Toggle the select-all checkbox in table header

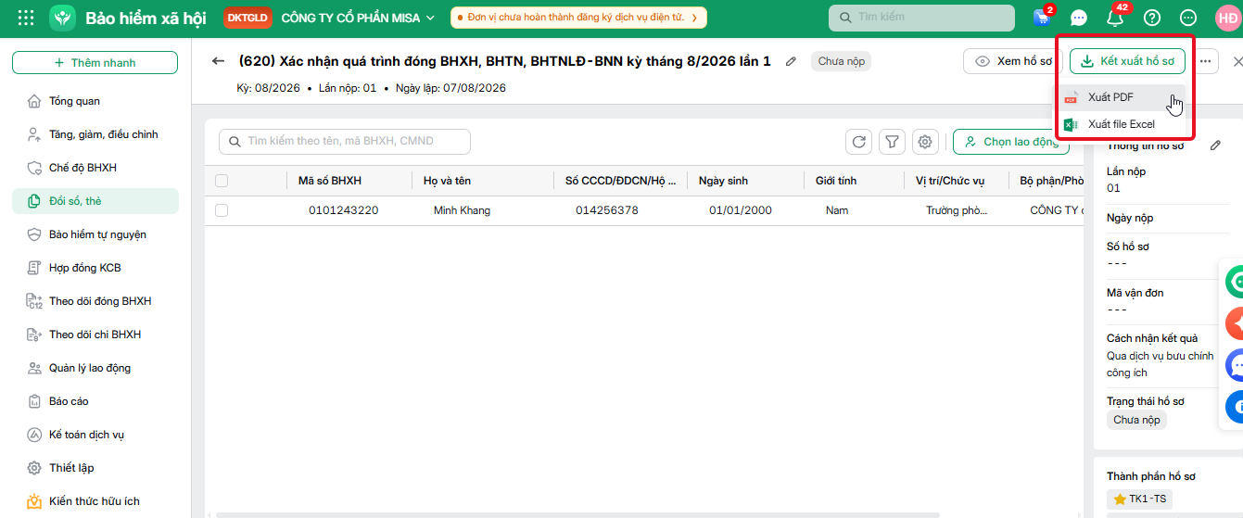pyautogui.click(x=222, y=181)
